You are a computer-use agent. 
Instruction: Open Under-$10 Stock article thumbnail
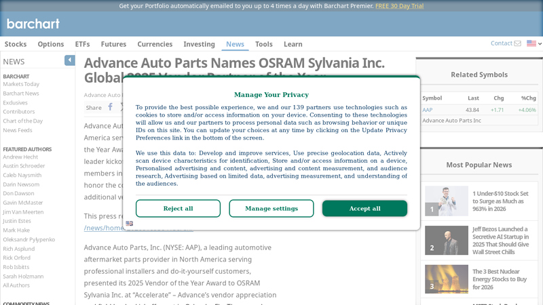coord(447,201)
